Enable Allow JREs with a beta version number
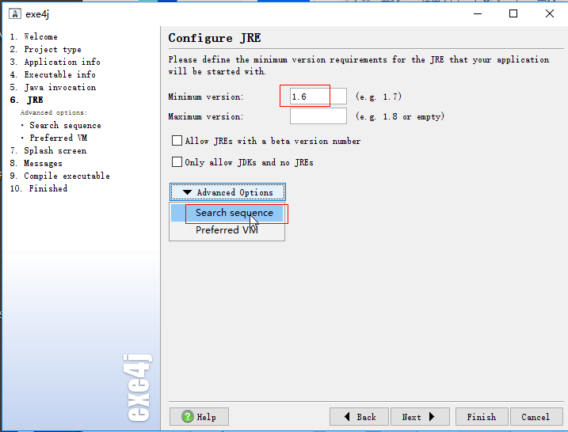This screenshot has height=432, width=568. (x=177, y=141)
